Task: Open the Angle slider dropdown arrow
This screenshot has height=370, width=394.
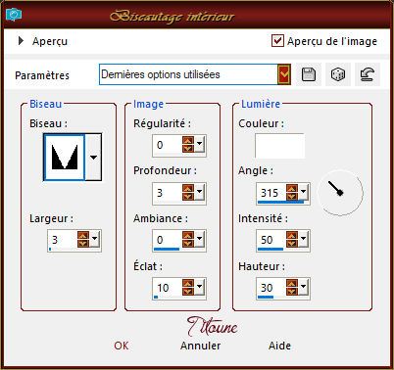Action: coord(303,192)
